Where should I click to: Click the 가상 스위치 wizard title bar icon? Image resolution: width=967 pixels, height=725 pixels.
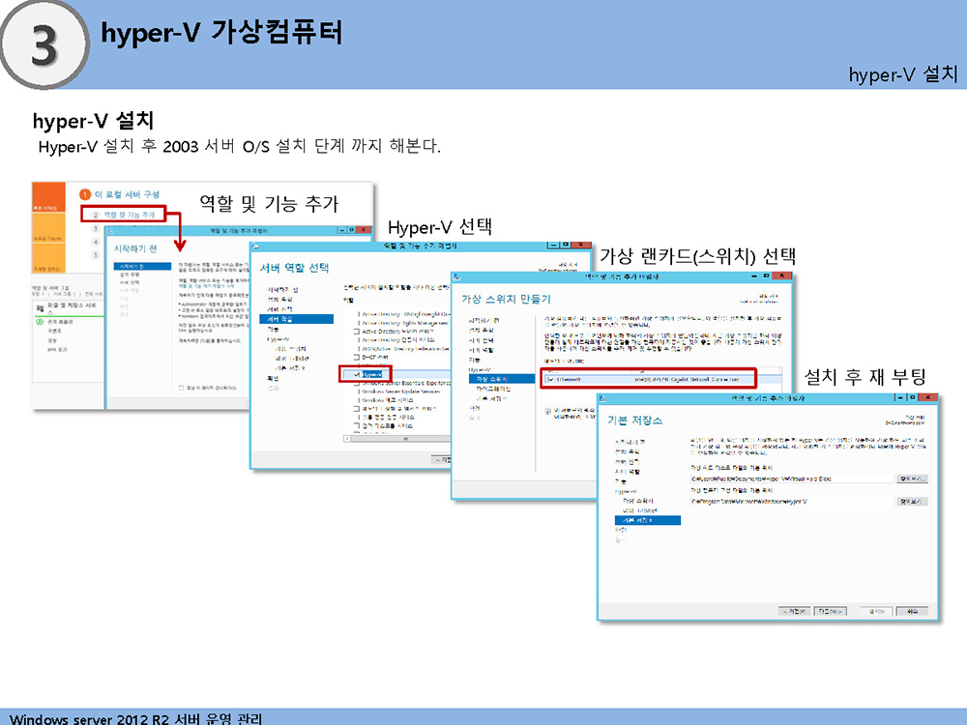click(x=457, y=276)
